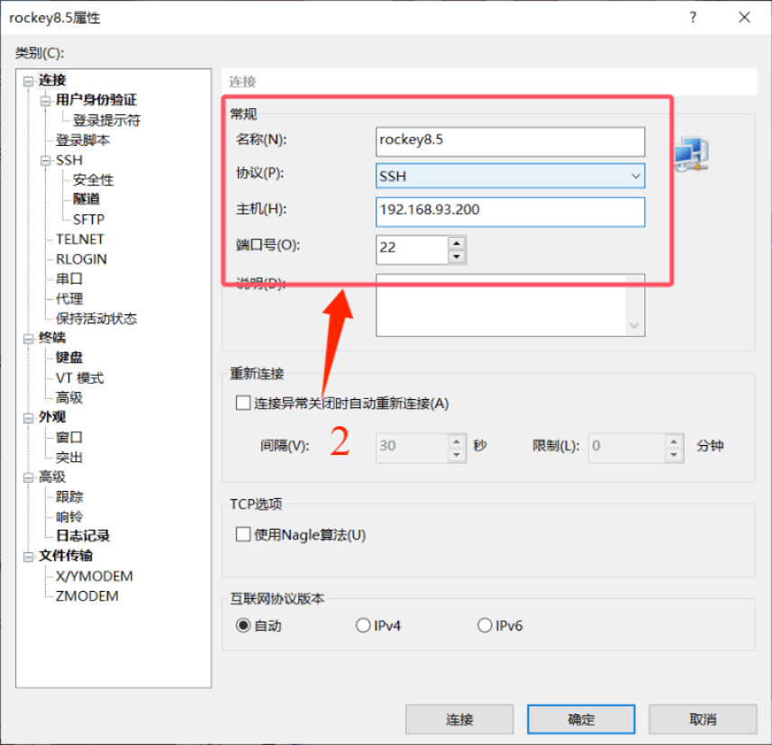Decrease port number with down arrow
This screenshot has width=772, height=745.
coord(457,257)
